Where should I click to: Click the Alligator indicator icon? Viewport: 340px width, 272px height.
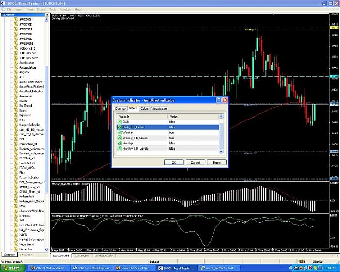(16, 72)
